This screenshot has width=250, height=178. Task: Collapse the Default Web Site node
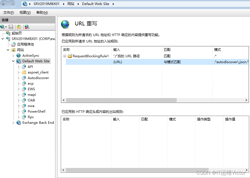(13, 61)
